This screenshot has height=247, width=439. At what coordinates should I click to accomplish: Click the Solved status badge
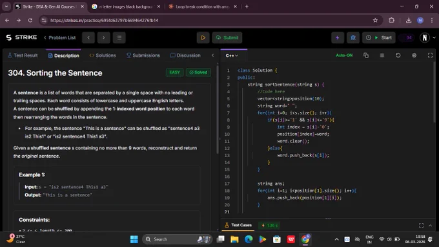pyautogui.click(x=198, y=72)
